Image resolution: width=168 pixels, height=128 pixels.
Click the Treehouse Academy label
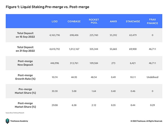pos(19,121)
